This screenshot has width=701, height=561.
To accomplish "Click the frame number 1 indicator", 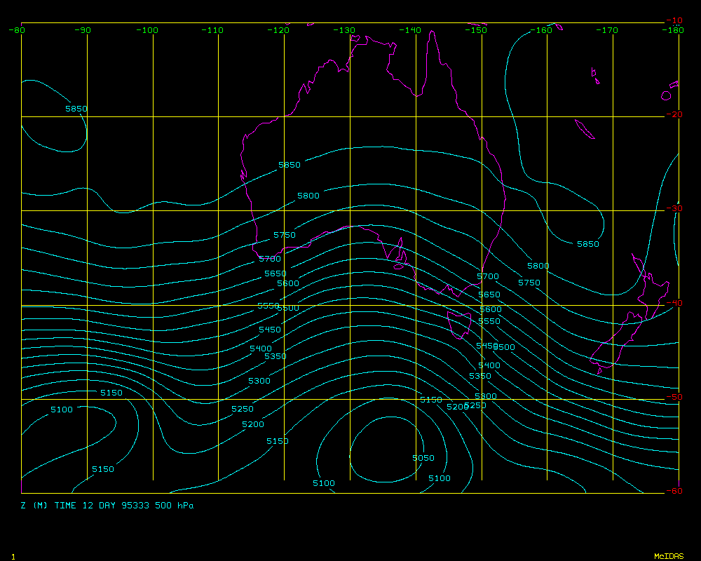I will coord(13,556).
